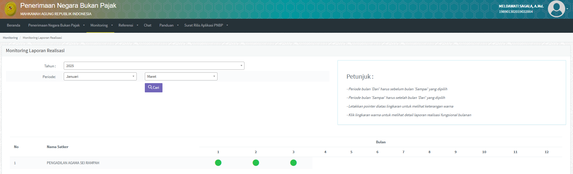
Task: Select the Pengadilan Agama Sei Rampah row
Action: click(x=73, y=163)
